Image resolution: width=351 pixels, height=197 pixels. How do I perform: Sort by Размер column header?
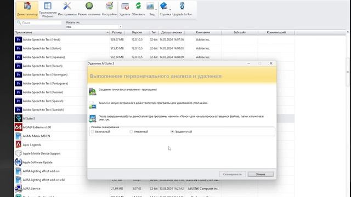pyautogui.click(x=117, y=32)
